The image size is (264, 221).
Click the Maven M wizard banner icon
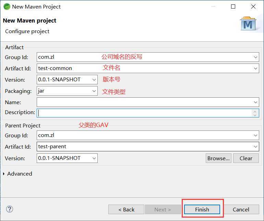click(x=248, y=24)
